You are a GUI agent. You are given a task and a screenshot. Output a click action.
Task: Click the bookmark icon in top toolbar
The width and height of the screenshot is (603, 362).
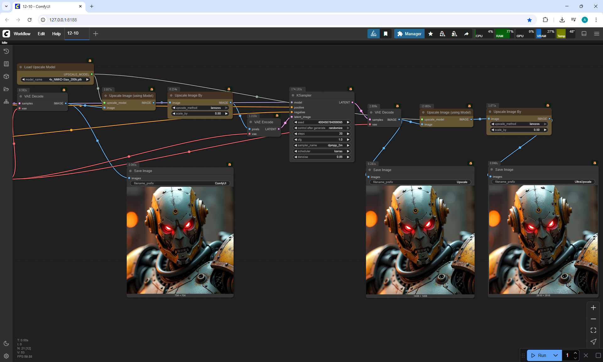(x=386, y=34)
